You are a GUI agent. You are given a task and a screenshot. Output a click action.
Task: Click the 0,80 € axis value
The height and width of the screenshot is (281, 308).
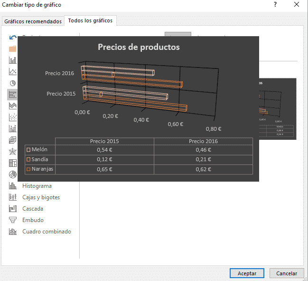[214, 129]
